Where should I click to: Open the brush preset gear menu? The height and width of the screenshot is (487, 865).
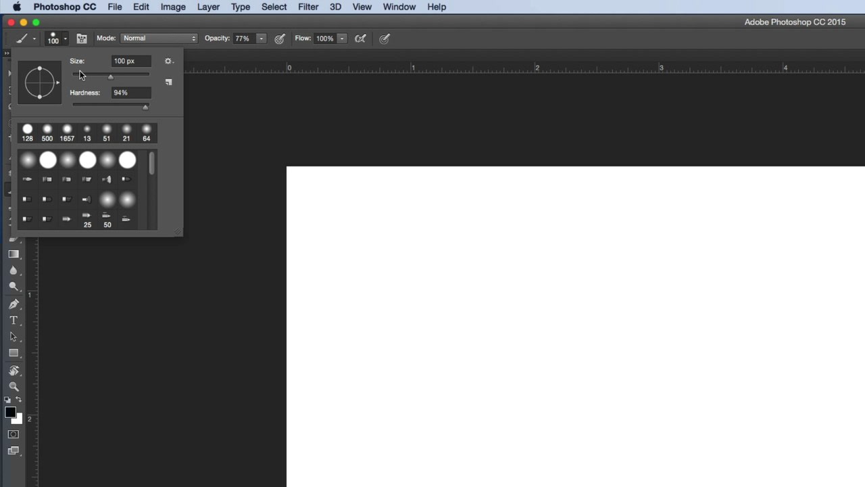[169, 61]
